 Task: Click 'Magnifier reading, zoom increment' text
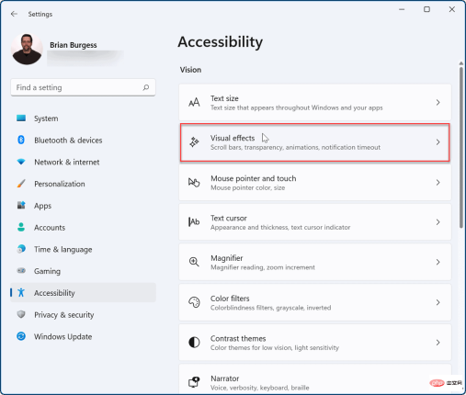[x=263, y=267]
